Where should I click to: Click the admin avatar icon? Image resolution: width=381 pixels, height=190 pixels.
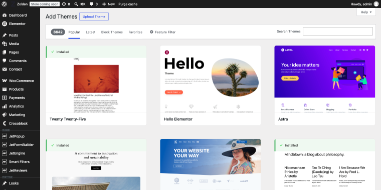(376, 4)
